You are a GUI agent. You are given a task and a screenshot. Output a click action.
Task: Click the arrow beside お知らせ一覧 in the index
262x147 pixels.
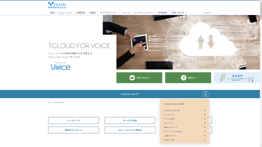(x=205, y=140)
